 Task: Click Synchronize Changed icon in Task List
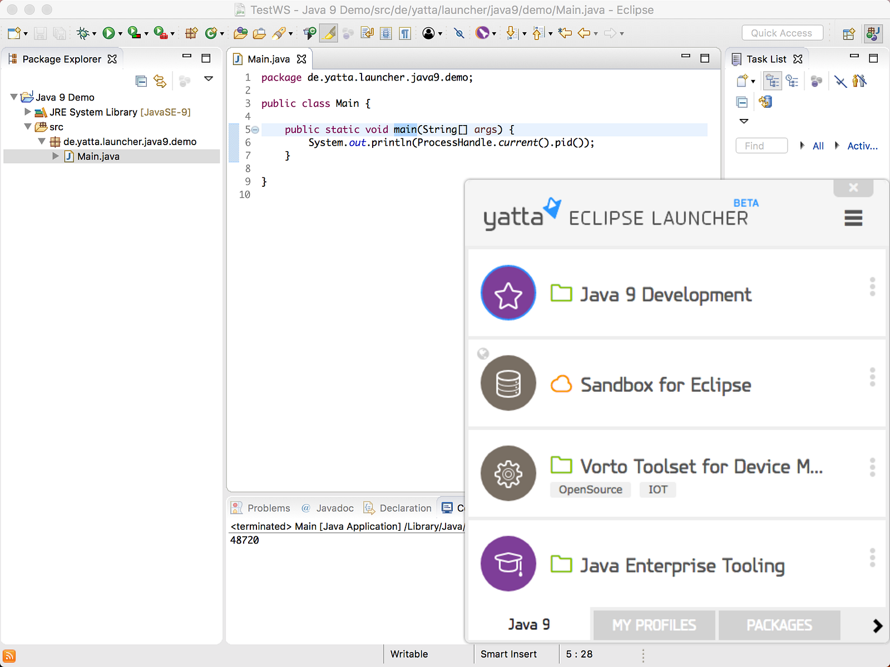coord(765,102)
